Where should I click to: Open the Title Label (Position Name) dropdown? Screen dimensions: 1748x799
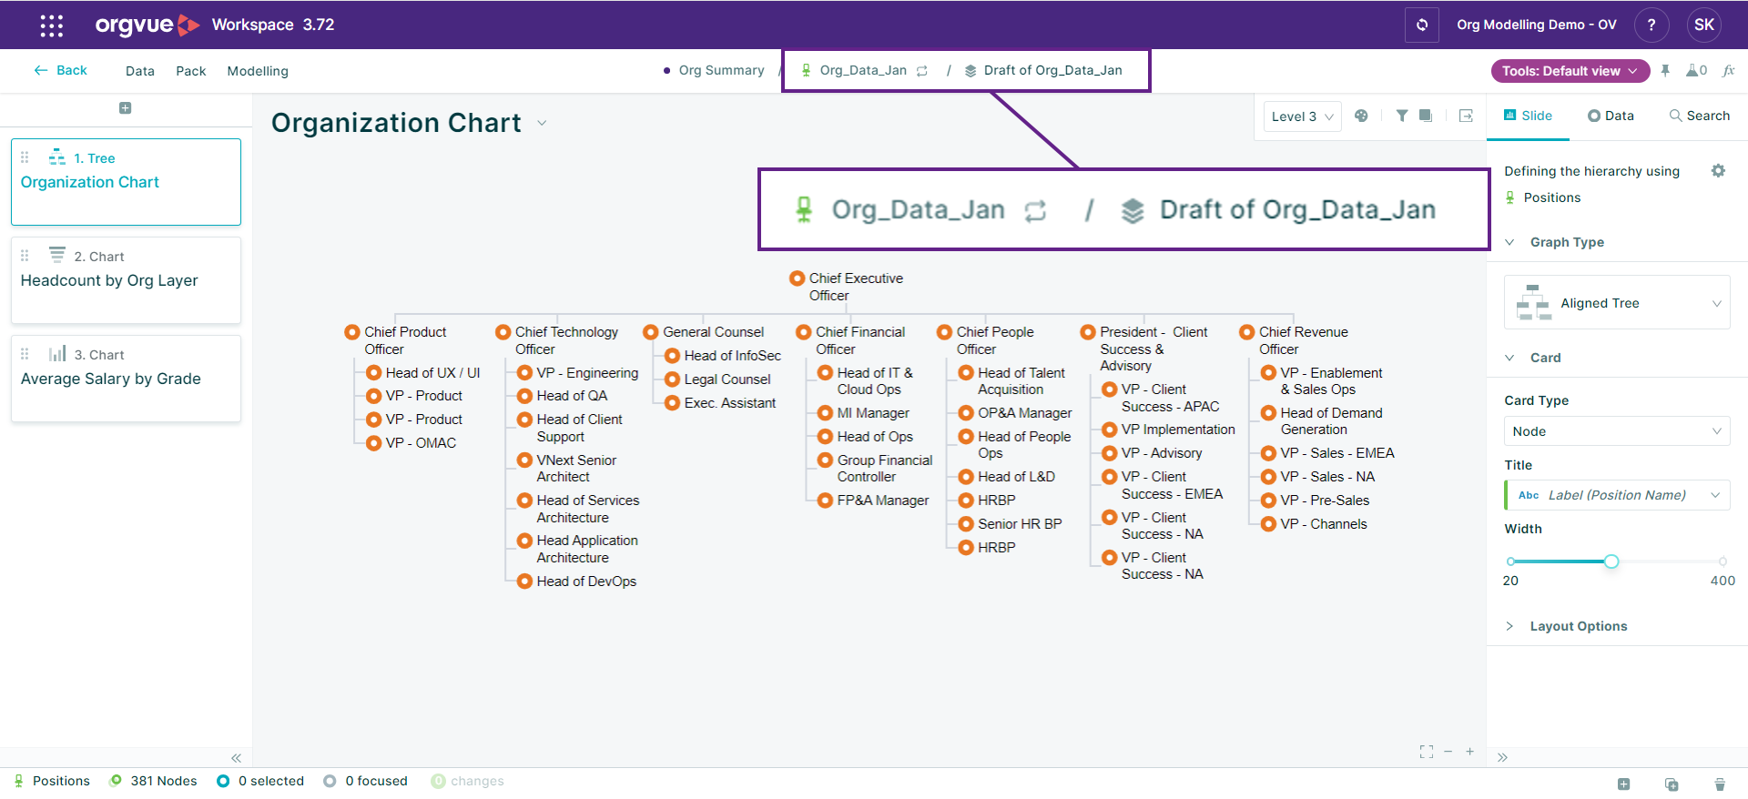pos(1617,495)
